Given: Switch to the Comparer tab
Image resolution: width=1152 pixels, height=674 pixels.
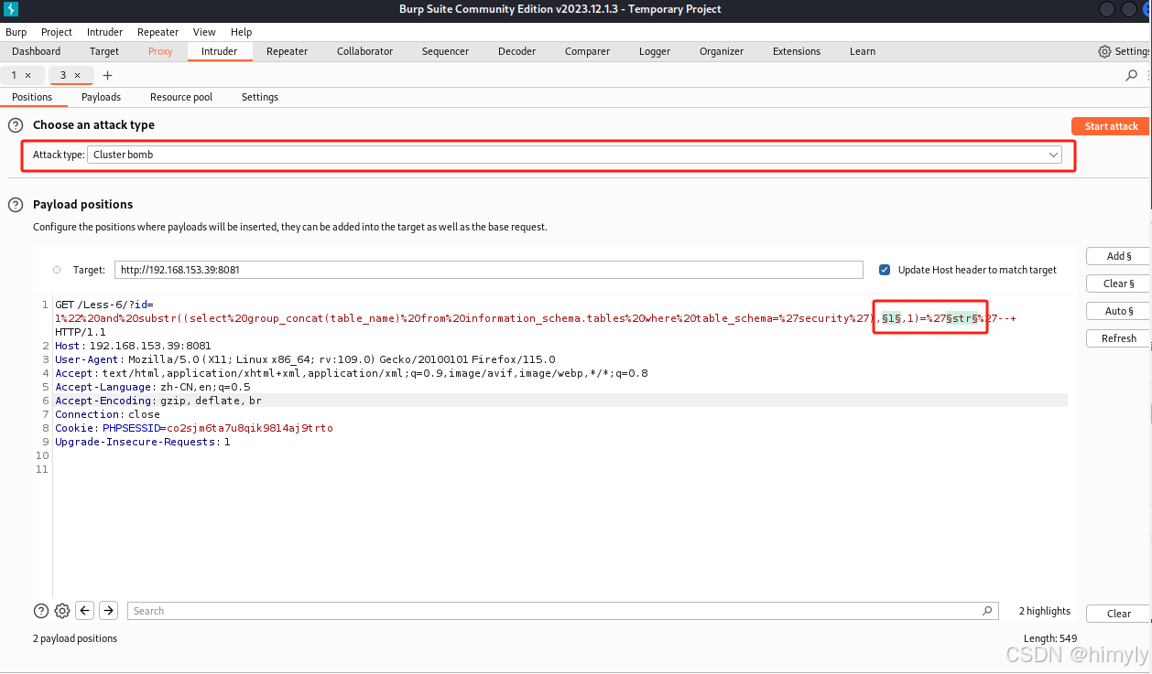Looking at the screenshot, I should click(x=588, y=51).
